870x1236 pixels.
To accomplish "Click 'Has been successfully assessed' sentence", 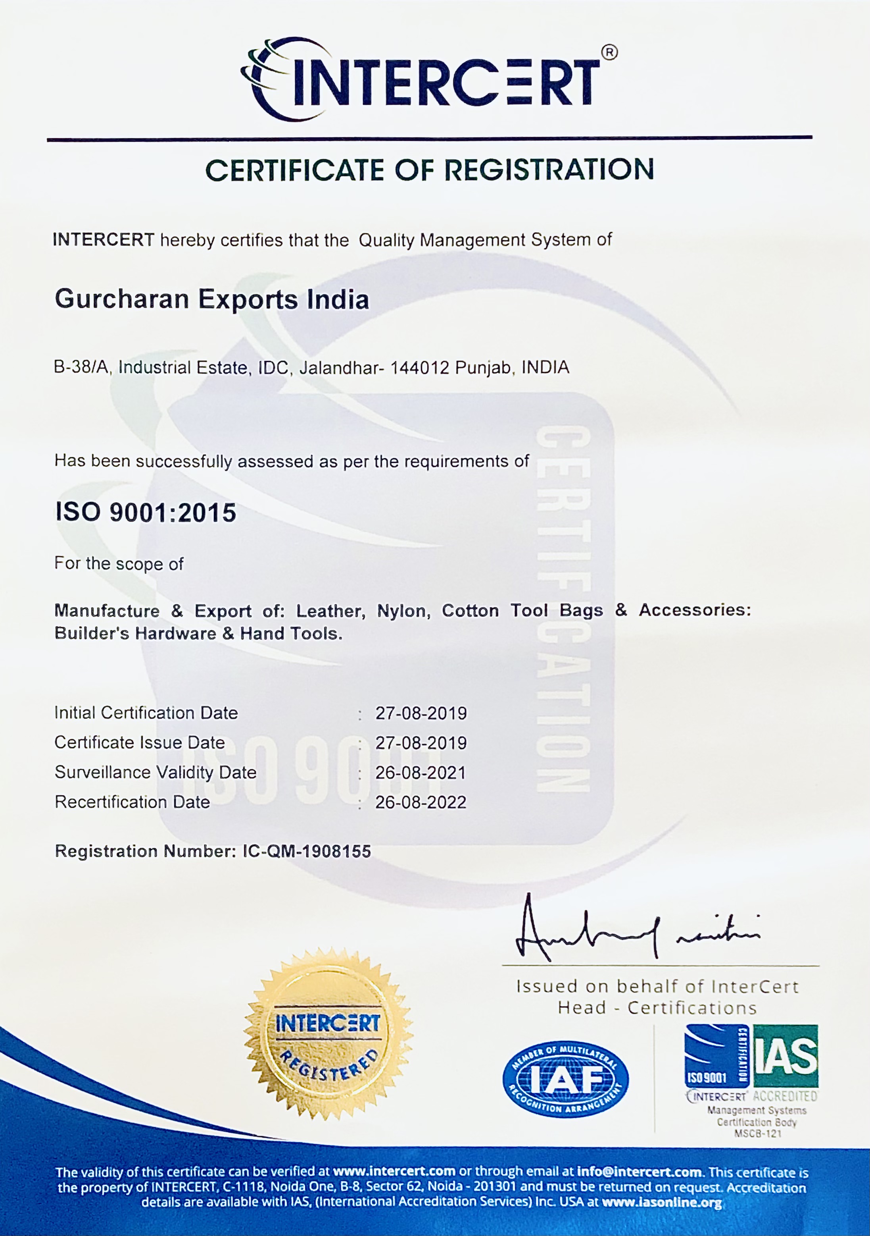I will point(292,461).
